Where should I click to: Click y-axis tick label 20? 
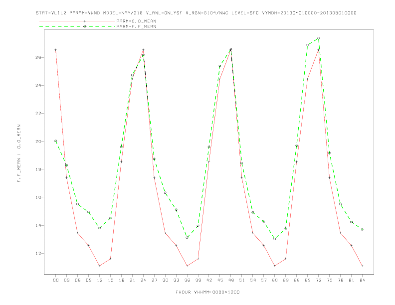click(x=38, y=141)
